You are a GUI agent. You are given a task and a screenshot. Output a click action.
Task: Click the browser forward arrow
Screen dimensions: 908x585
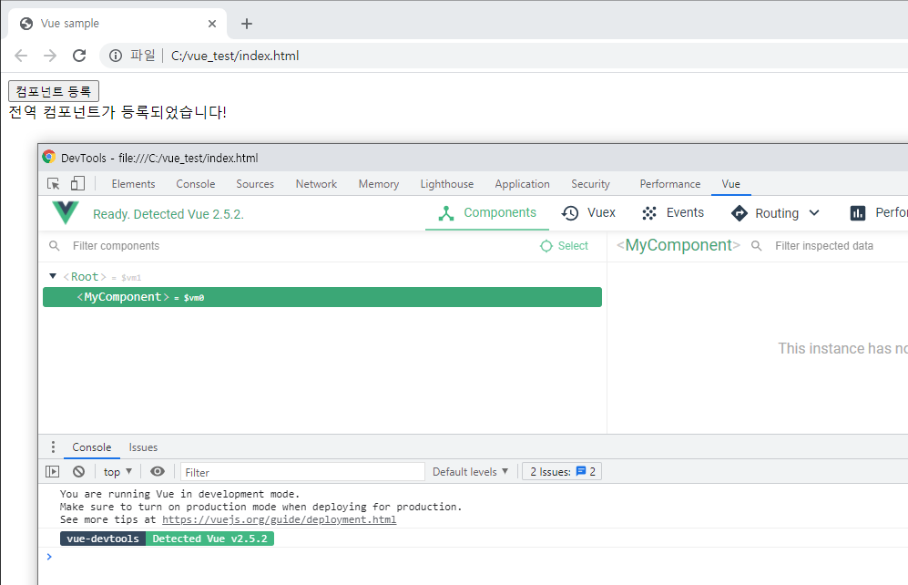(50, 56)
